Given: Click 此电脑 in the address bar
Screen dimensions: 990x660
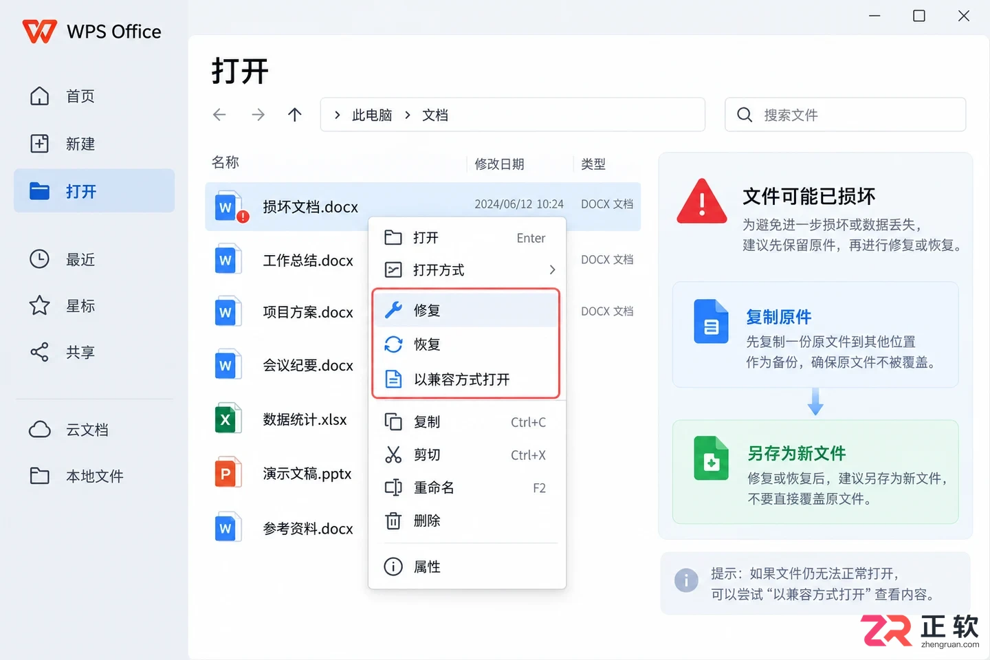Looking at the screenshot, I should coord(372,115).
